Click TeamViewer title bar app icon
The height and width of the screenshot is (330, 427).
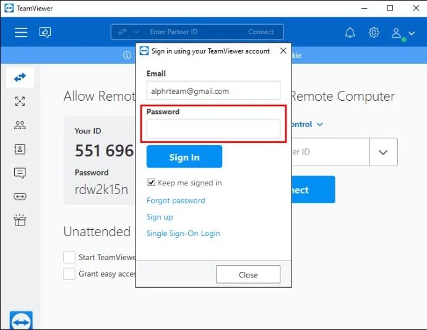pyautogui.click(x=9, y=8)
